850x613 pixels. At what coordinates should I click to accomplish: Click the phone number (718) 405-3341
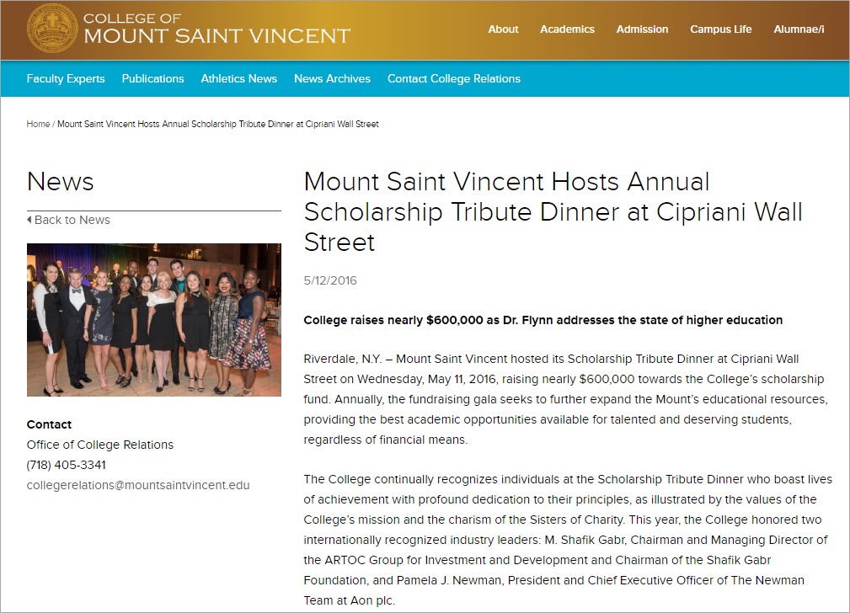pos(67,465)
